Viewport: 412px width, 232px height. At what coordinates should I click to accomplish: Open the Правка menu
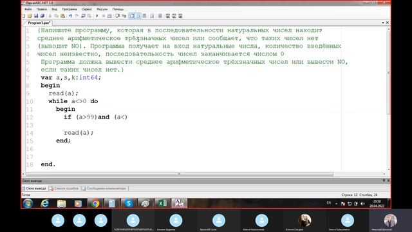pos(41,9)
